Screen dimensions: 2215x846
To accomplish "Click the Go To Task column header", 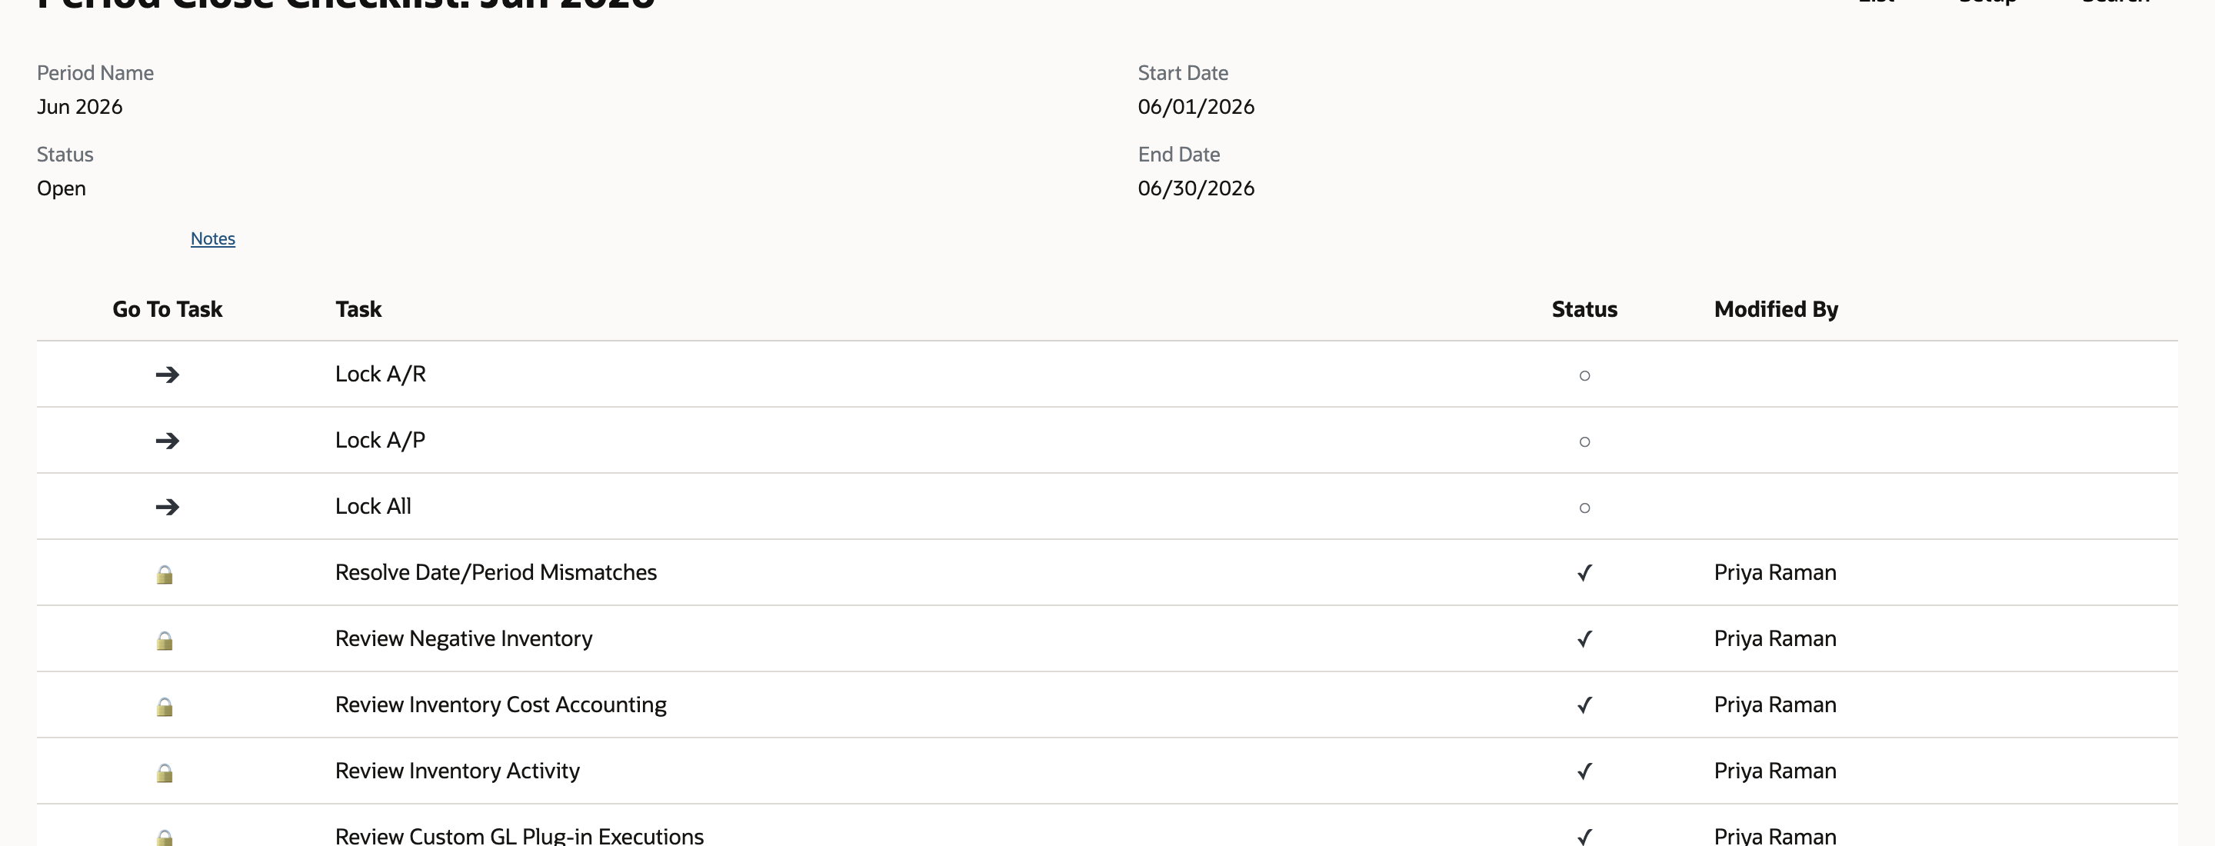I will tap(167, 309).
